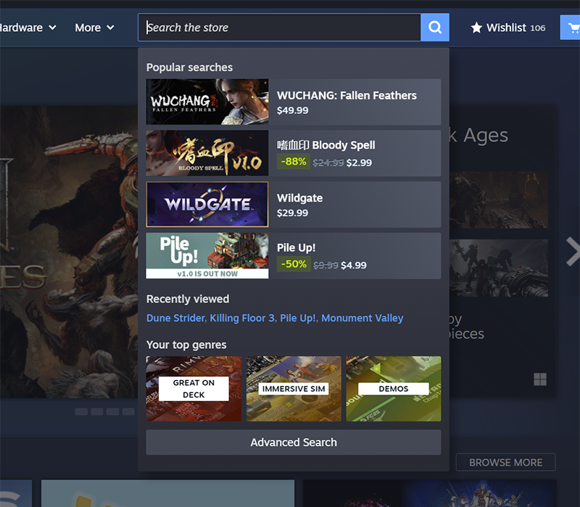The height and width of the screenshot is (507, 580).
Task: Advance carousel with right arrow chevron
Action: point(573,252)
